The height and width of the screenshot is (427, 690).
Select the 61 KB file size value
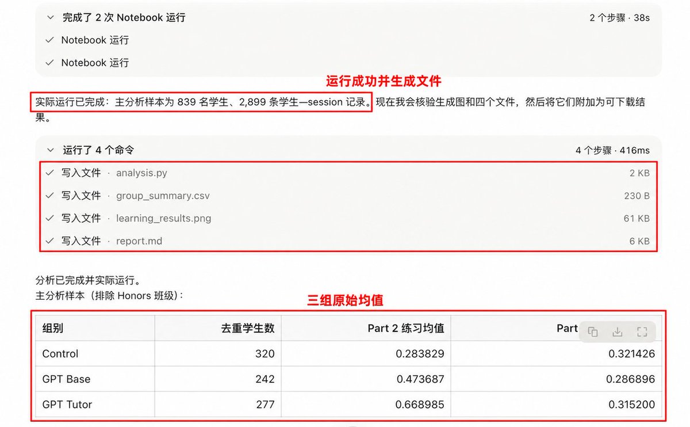pyautogui.click(x=637, y=218)
